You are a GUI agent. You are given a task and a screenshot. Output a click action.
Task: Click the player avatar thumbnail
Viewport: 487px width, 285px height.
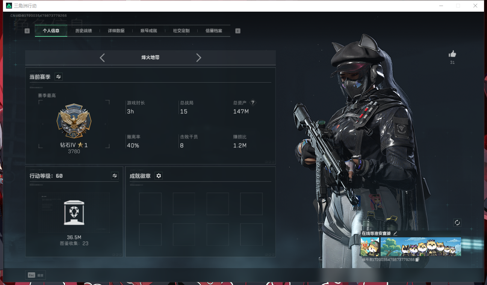coord(370,247)
